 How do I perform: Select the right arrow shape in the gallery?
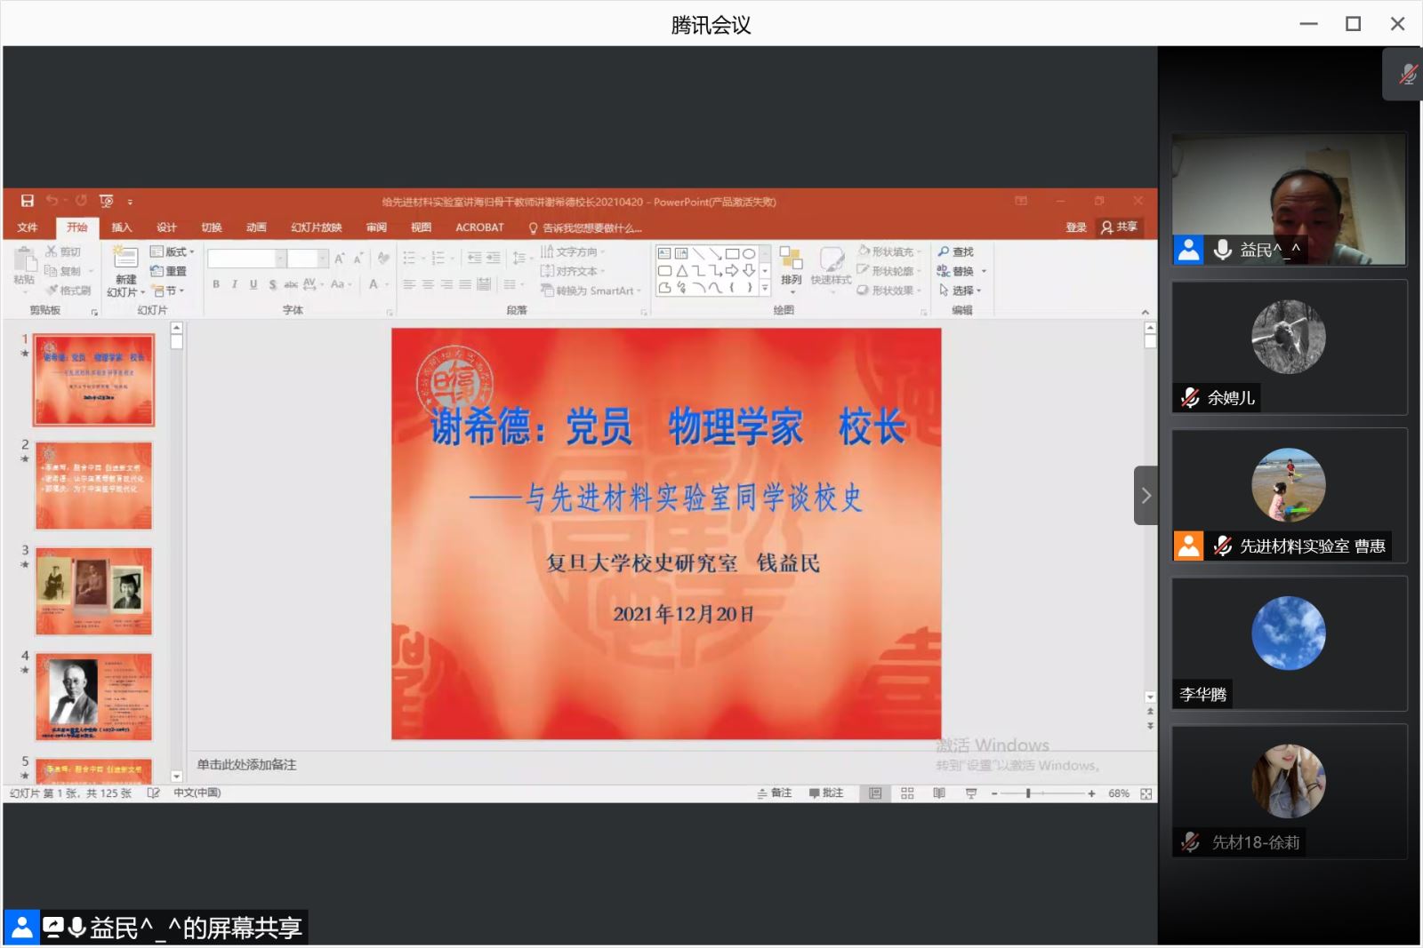[x=732, y=271]
